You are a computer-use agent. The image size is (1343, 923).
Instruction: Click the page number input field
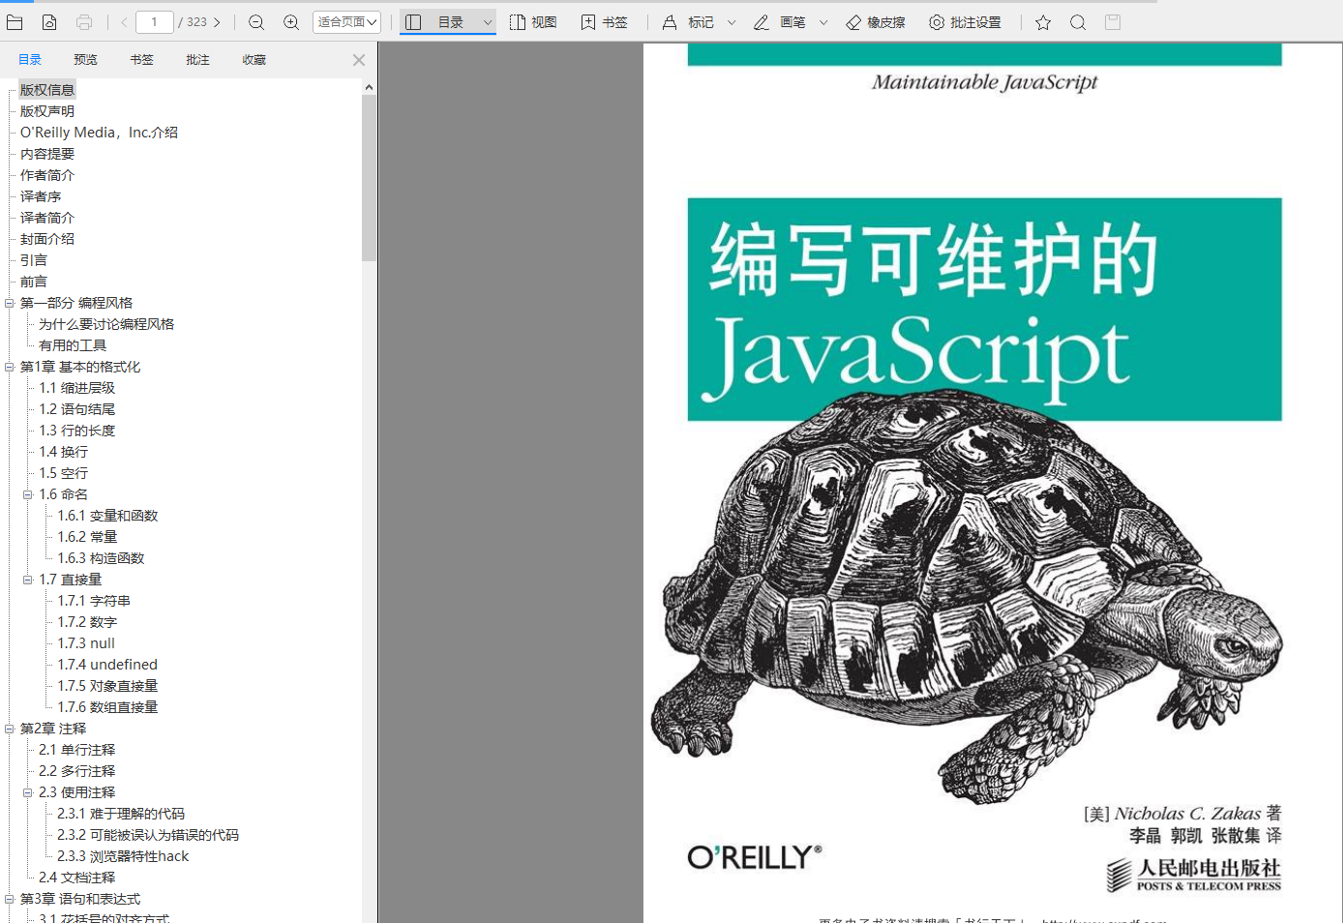(x=155, y=22)
